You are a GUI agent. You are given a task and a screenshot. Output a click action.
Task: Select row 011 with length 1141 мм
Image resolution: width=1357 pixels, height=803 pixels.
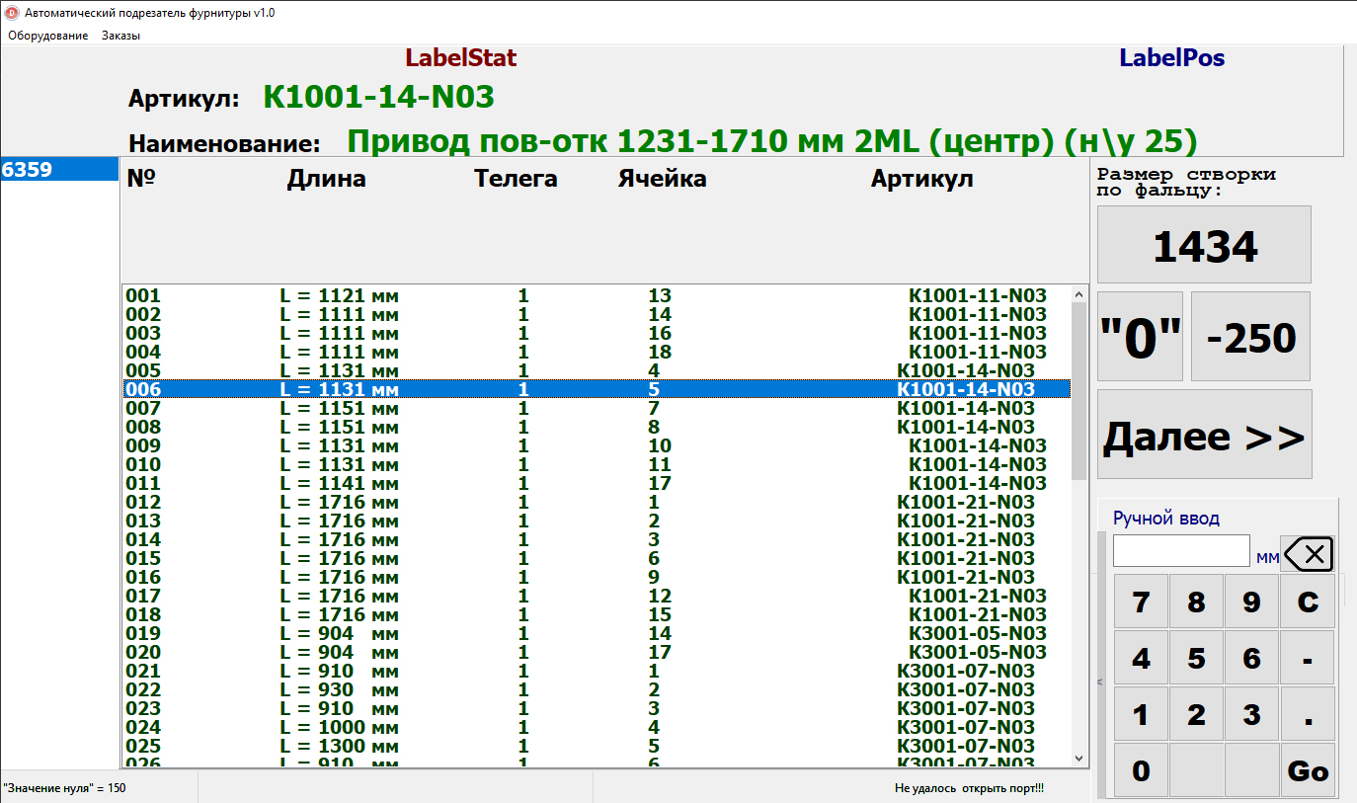pyautogui.click(x=597, y=483)
